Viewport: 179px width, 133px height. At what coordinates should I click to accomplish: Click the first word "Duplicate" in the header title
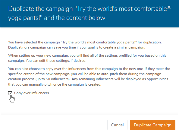coord(21,9)
